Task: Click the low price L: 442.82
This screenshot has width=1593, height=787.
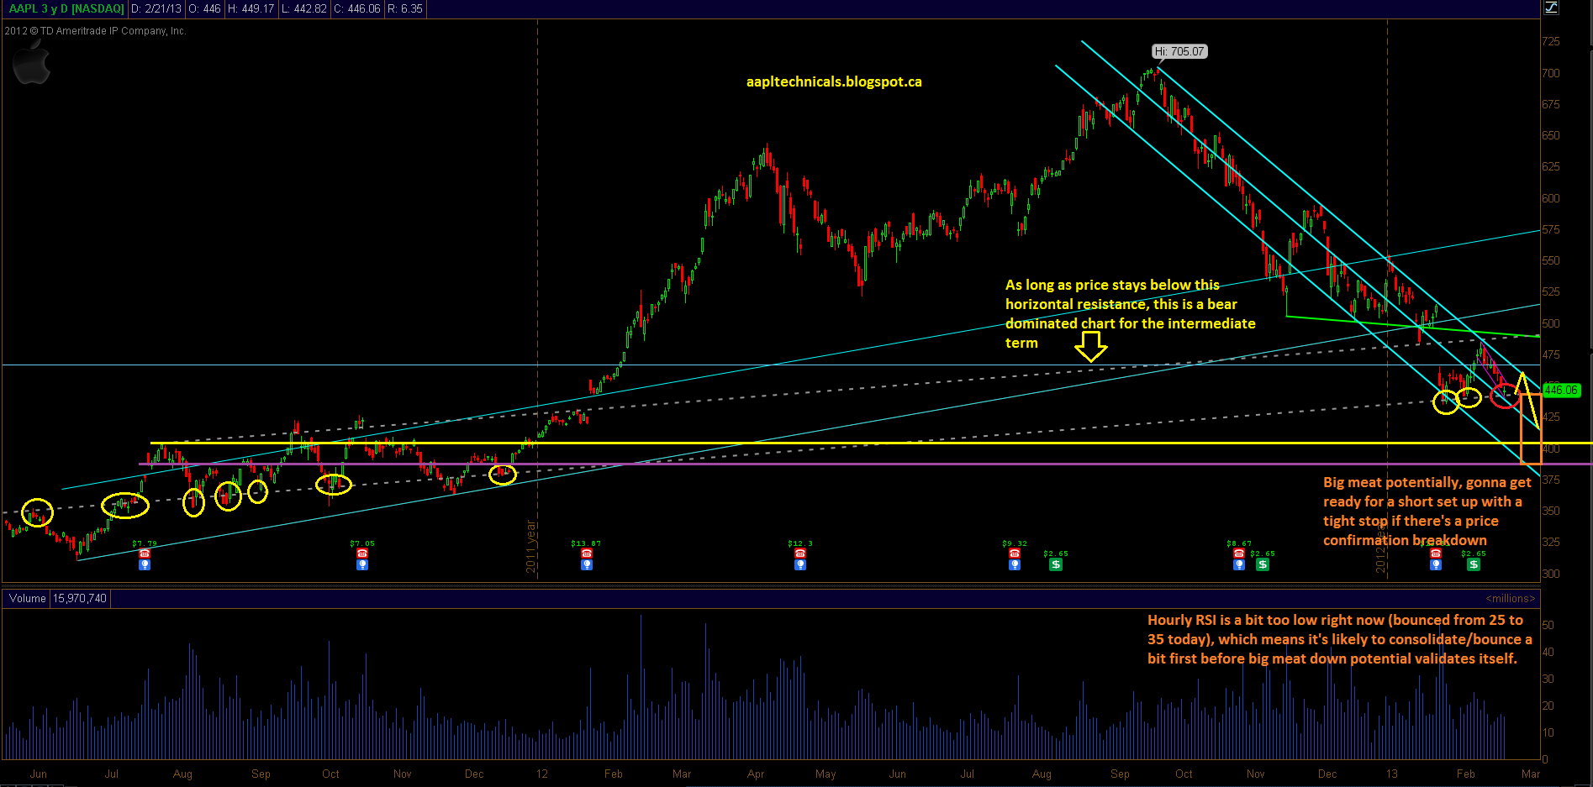Action: (x=303, y=8)
